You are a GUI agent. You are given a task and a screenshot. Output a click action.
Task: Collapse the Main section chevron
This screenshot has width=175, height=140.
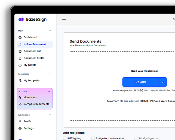tap(50, 31)
